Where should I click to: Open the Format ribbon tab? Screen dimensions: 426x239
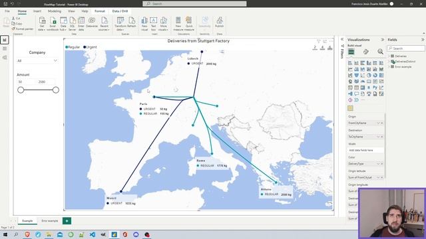pyautogui.click(x=100, y=11)
